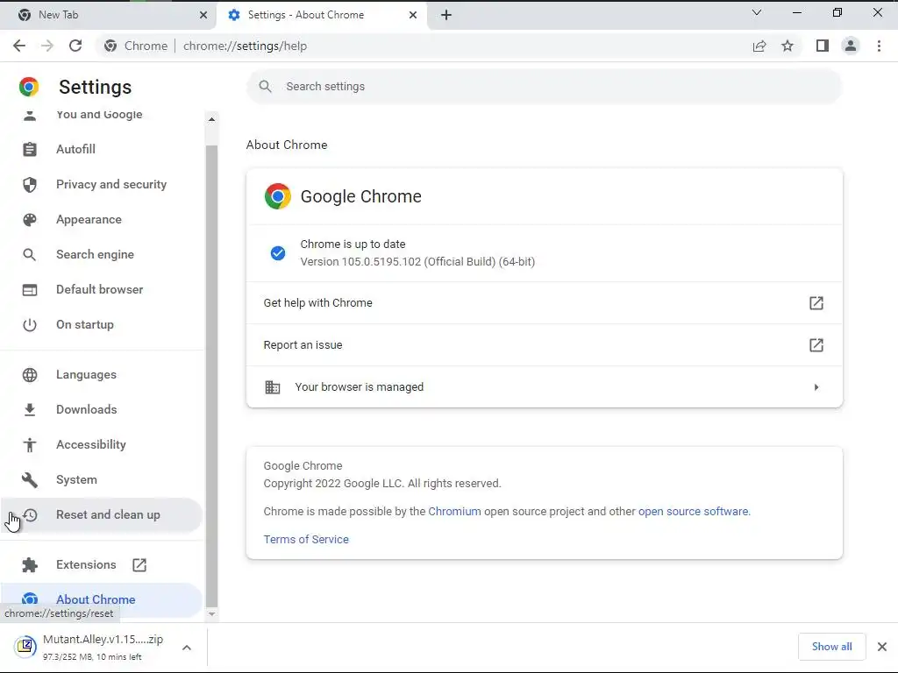898x673 pixels.
Task: Click the reload page icon
Action: click(x=75, y=46)
